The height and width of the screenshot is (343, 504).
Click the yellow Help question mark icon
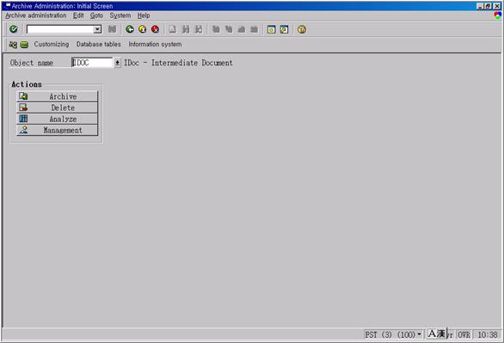tap(302, 29)
